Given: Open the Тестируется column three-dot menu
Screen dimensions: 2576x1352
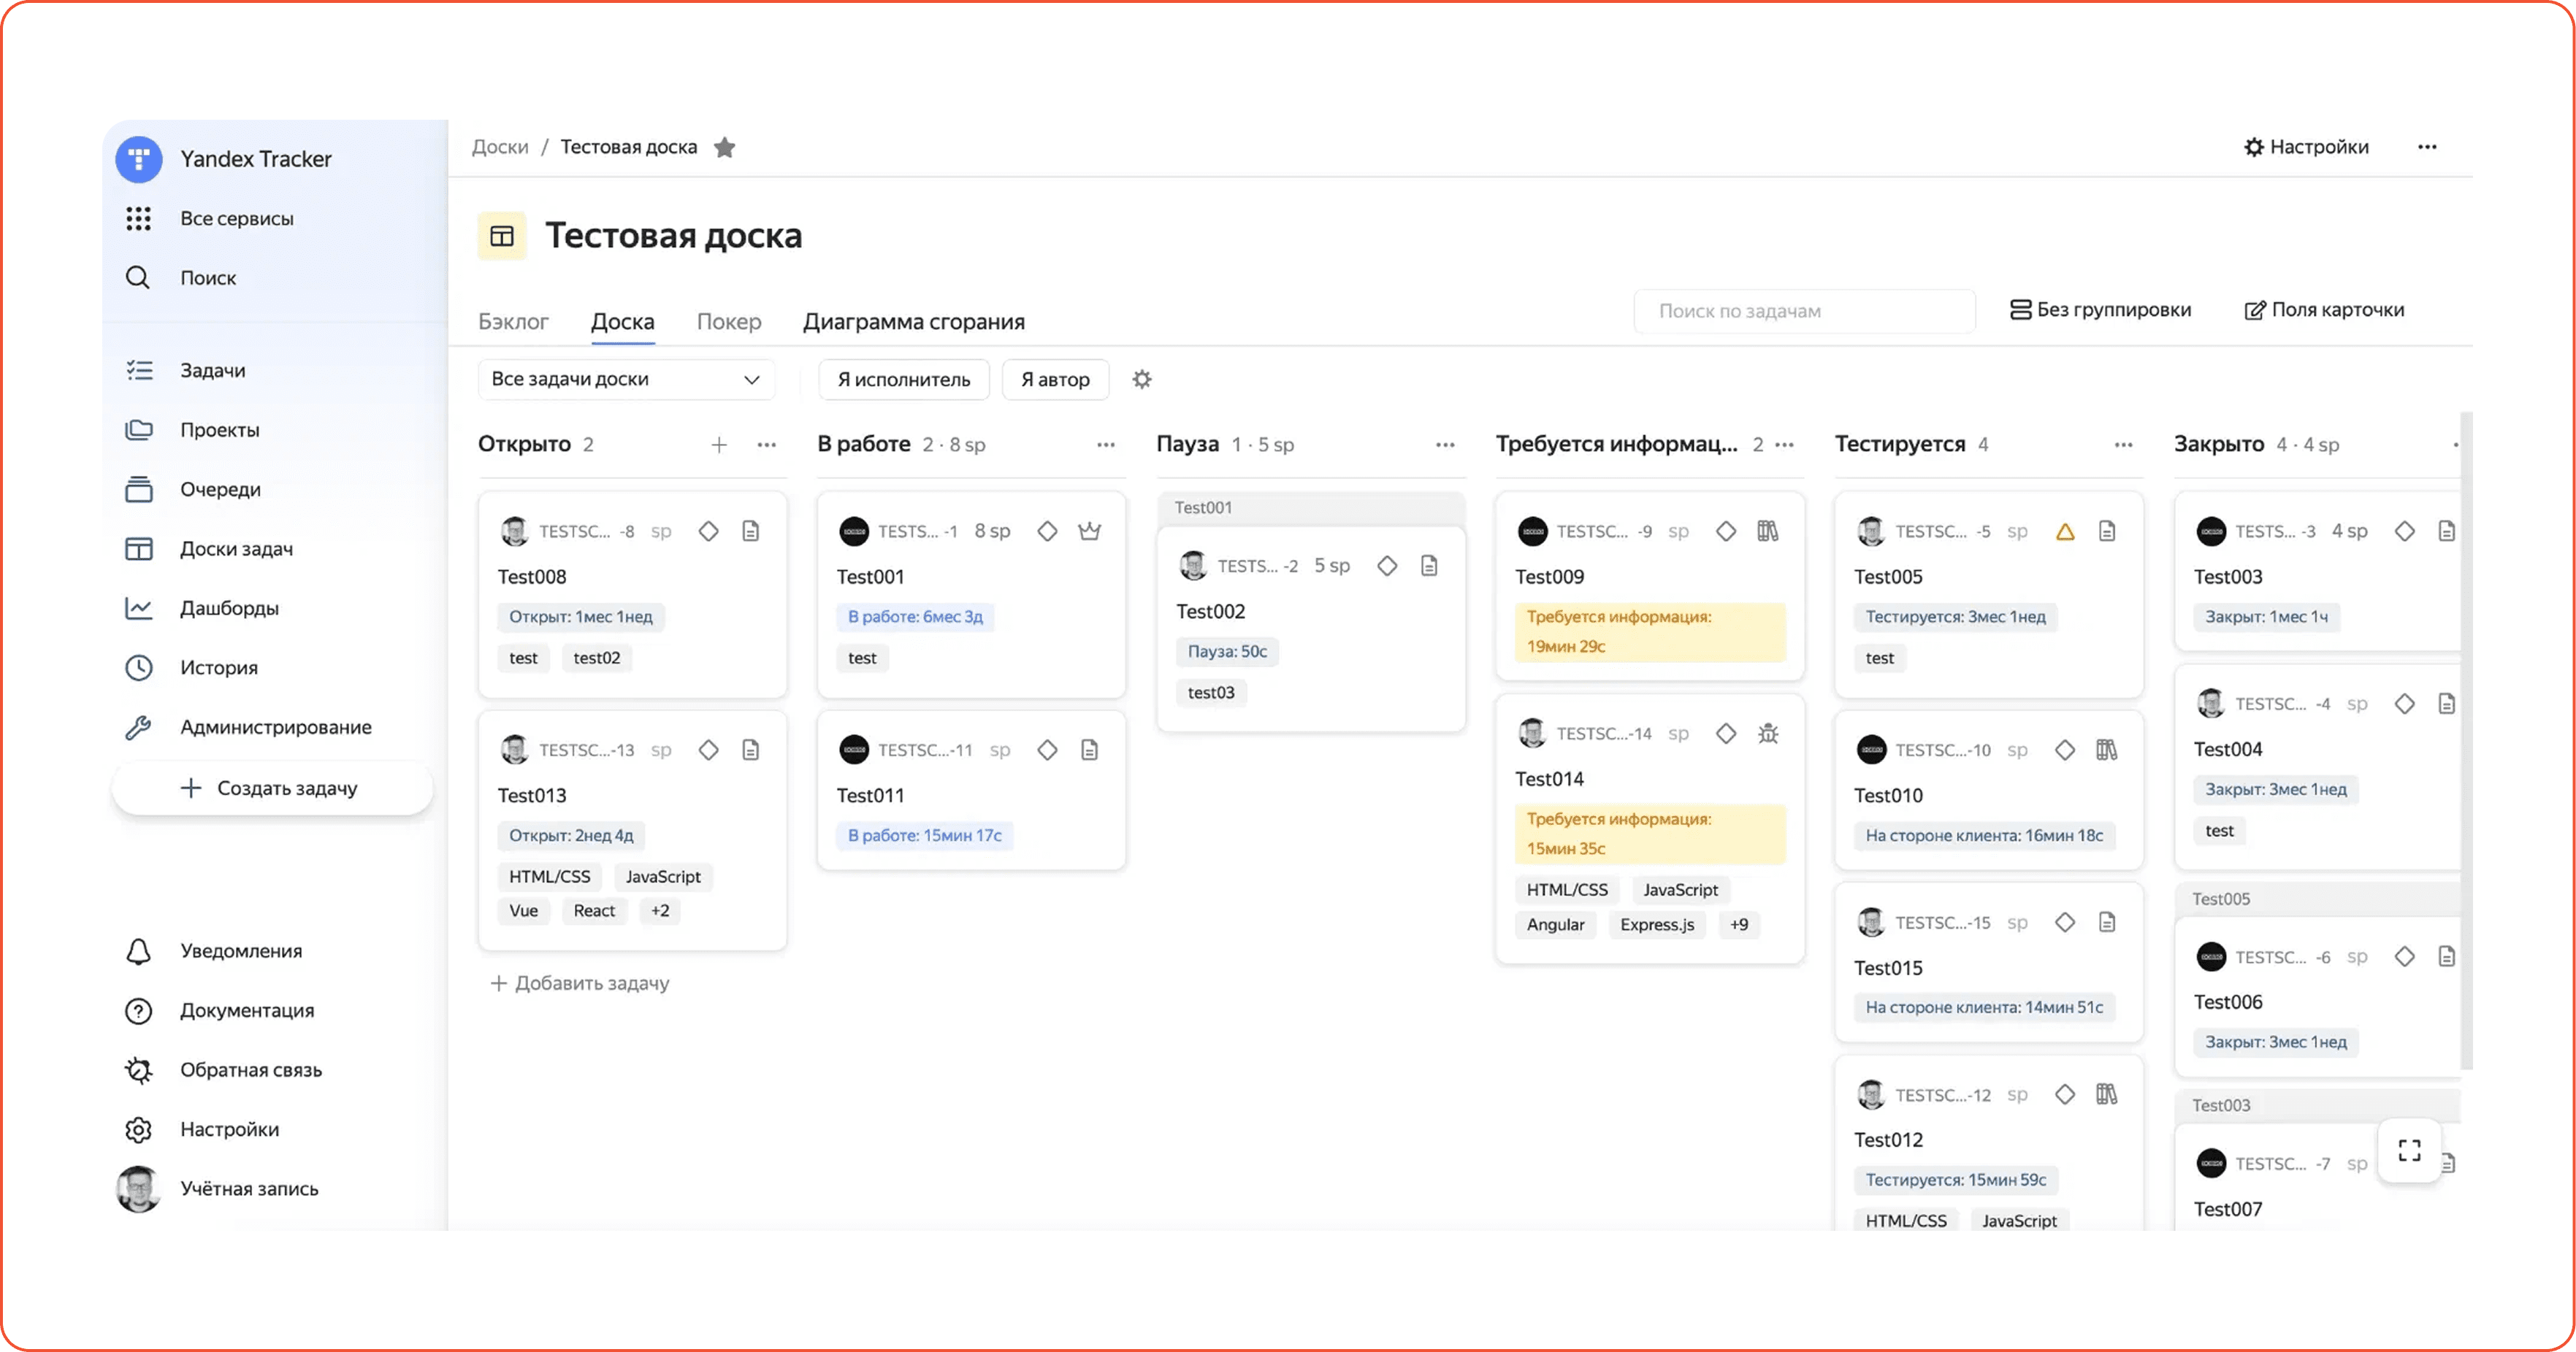Looking at the screenshot, I should 2124,445.
